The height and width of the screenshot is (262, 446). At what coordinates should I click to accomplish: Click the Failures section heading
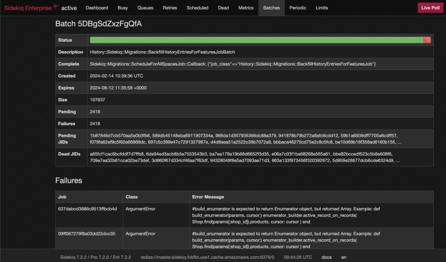(x=69, y=181)
